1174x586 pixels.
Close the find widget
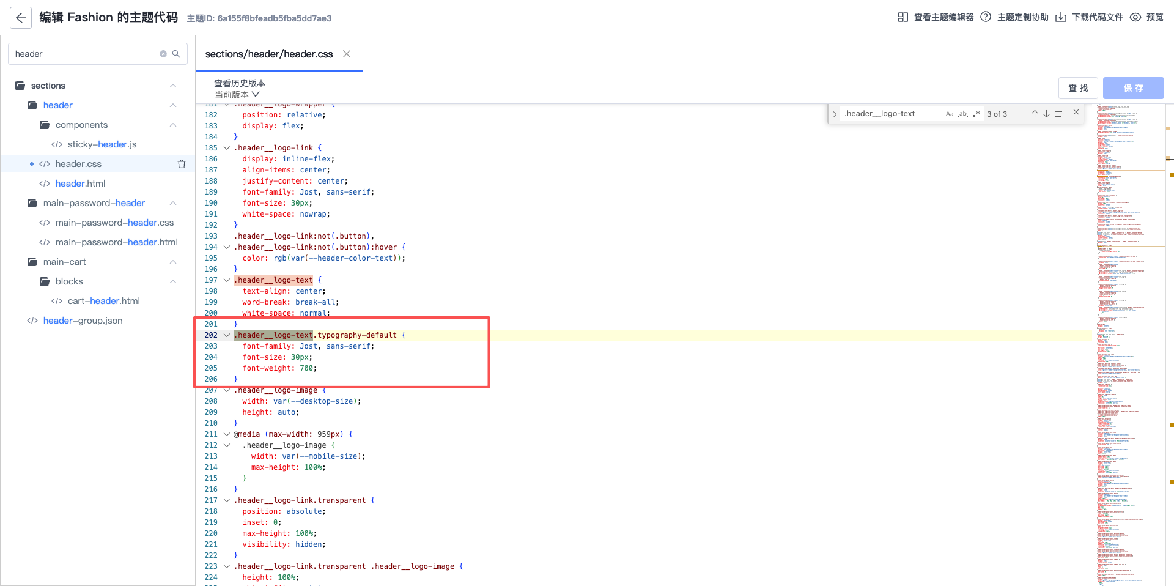point(1076,113)
